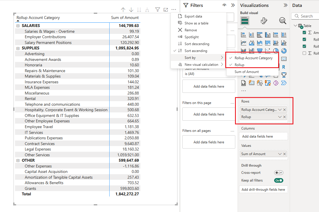Collapse the Filters pane with chevrons
Image resolution: width=319 pixels, height=212 pixels.
(233, 5)
